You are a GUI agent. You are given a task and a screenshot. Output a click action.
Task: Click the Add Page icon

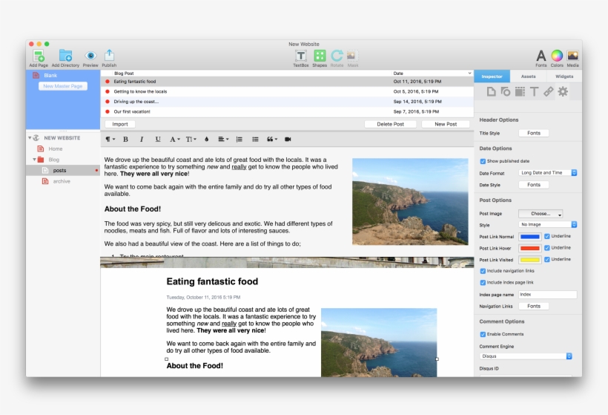click(x=39, y=56)
